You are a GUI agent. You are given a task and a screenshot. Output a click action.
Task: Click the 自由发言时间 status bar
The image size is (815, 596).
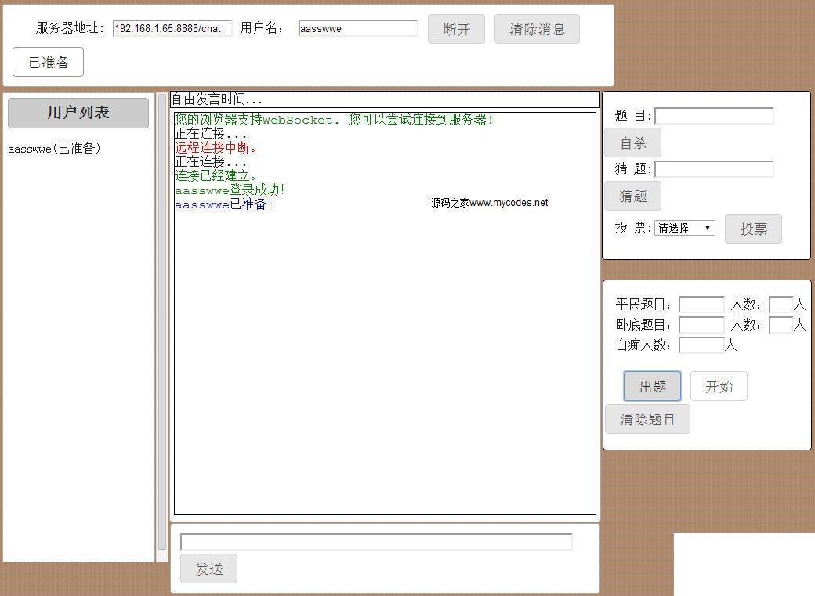pyautogui.click(x=385, y=99)
